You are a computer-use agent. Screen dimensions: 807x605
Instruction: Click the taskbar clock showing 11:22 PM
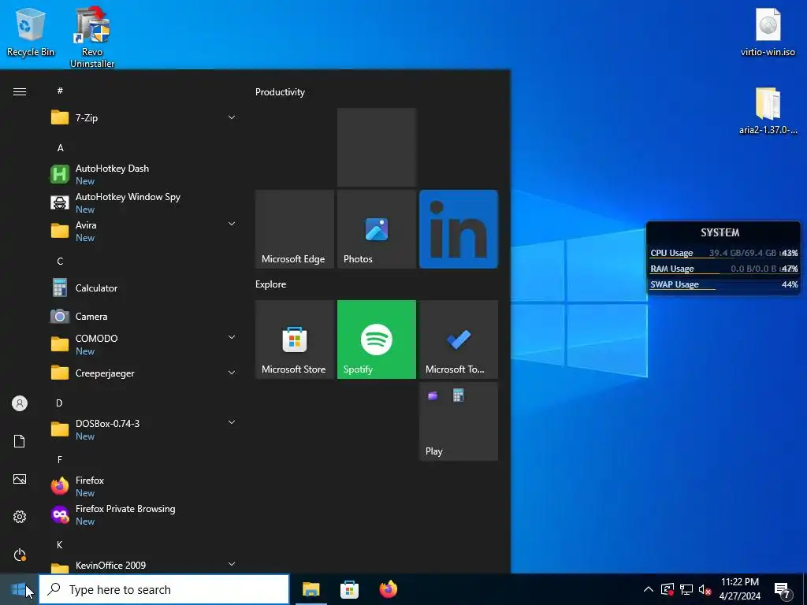[x=740, y=589]
